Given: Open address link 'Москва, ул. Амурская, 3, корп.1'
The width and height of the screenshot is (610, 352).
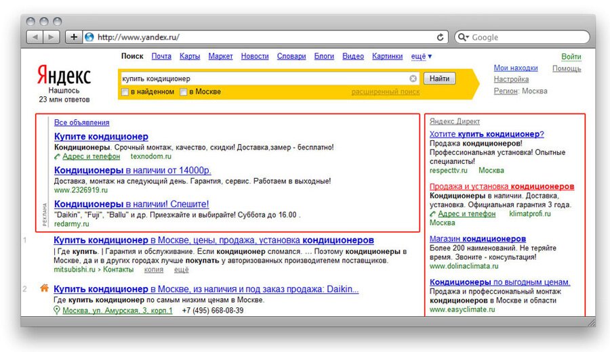Looking at the screenshot, I should click(117, 311).
